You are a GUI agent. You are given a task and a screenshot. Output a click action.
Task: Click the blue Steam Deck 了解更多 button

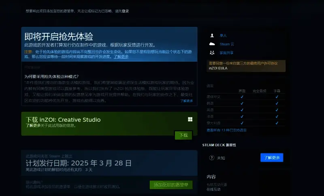tap(271, 158)
